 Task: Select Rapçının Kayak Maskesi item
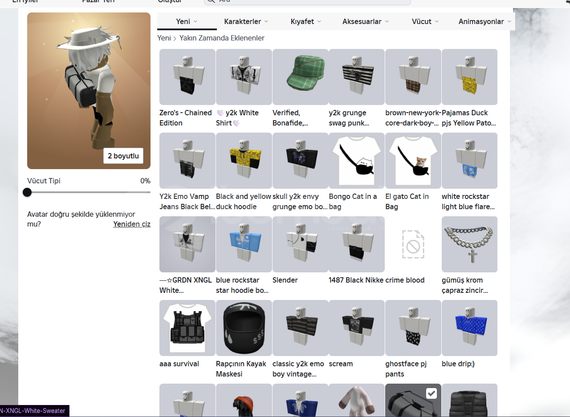[244, 328]
